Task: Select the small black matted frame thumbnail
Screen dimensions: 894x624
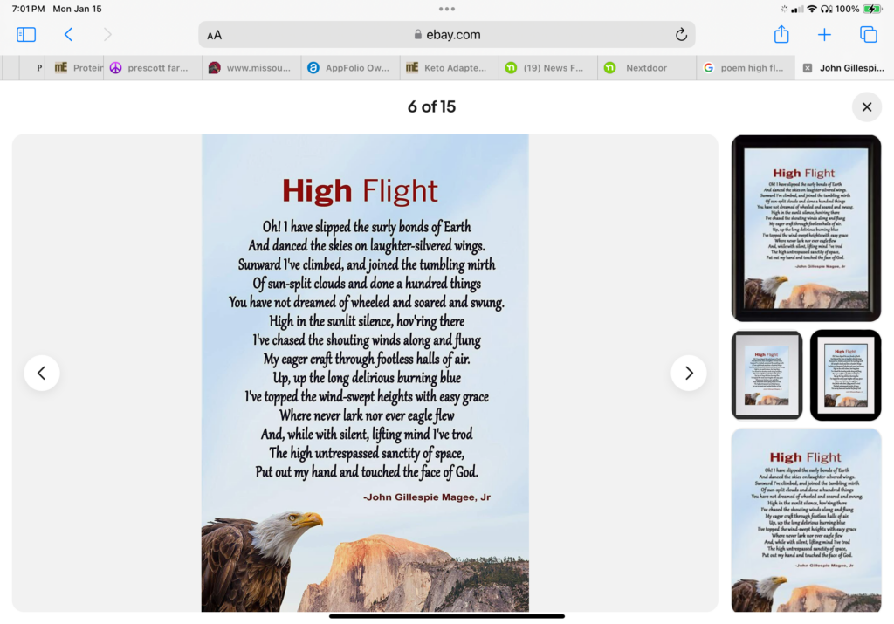Action: (x=845, y=375)
